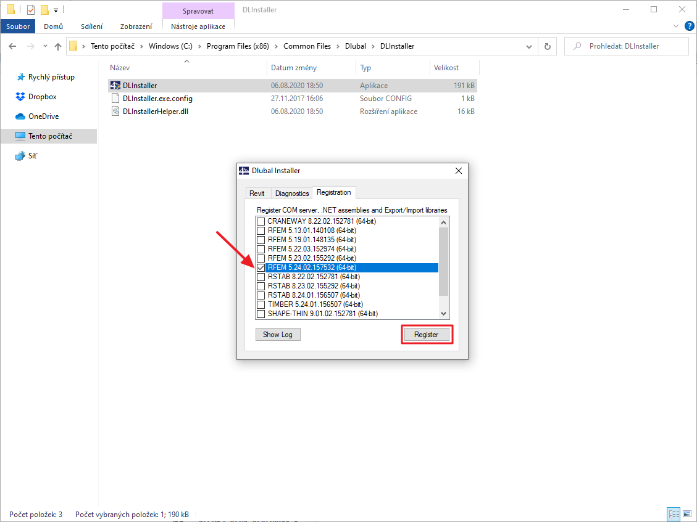Viewport: 697px width, 522px height.
Task: Select the DLInstaller application file
Action: [x=292, y=85]
